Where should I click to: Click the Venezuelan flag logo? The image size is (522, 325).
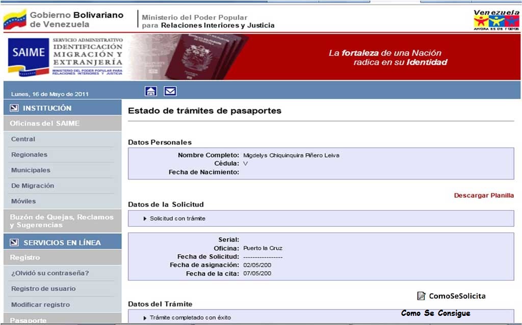pos(15,19)
